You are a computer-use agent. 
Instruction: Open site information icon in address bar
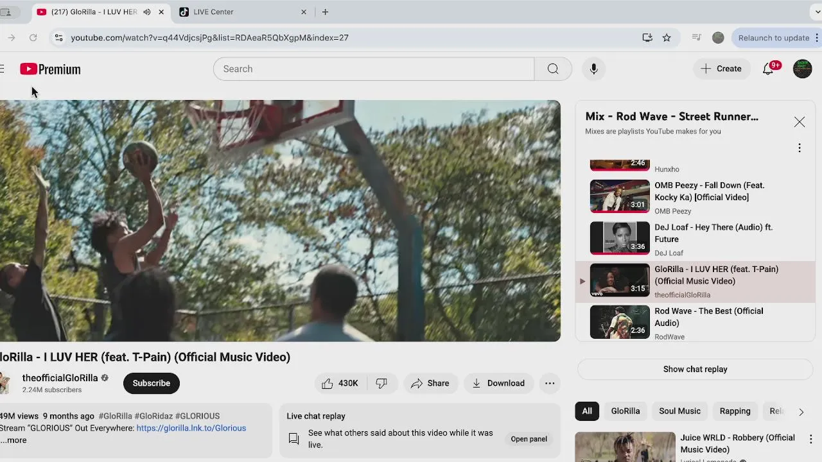click(x=58, y=38)
